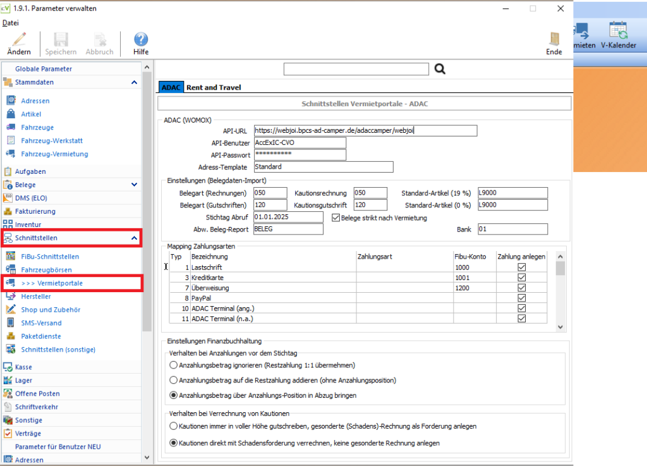The height and width of the screenshot is (466, 647).
Task: Select the Fahrzeug-Werkstatt sidebar icon
Action: 11,140
